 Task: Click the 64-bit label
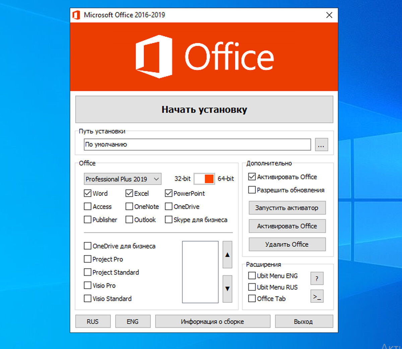point(226,179)
